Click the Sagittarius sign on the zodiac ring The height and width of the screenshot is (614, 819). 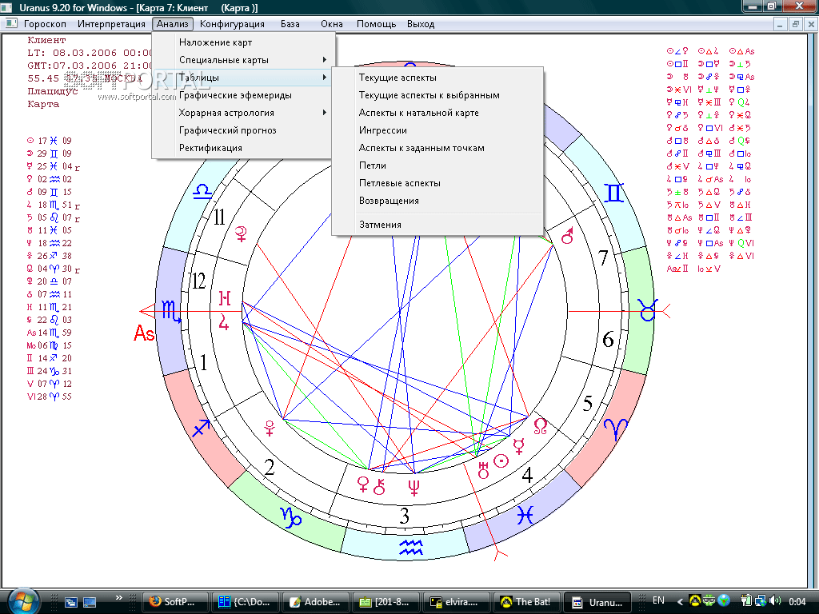coord(201,429)
